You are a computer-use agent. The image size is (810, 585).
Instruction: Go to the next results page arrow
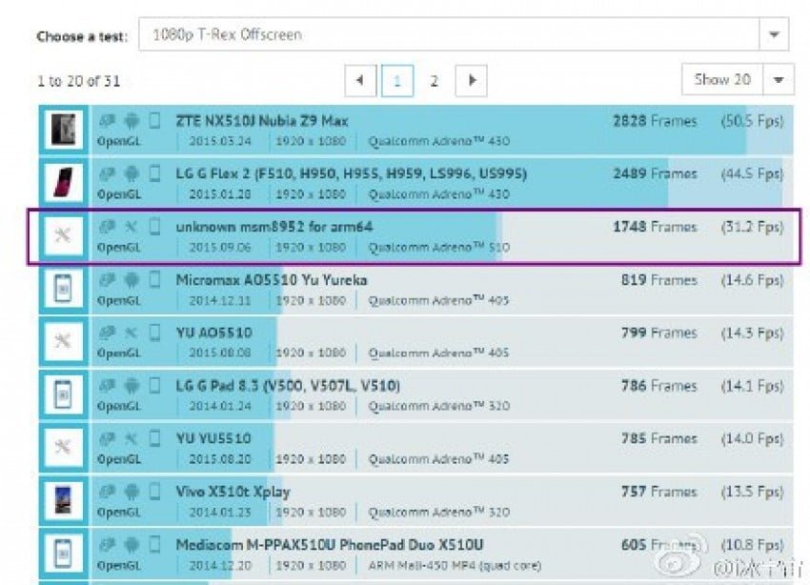(471, 81)
